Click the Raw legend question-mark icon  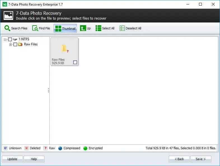click(x=45, y=148)
